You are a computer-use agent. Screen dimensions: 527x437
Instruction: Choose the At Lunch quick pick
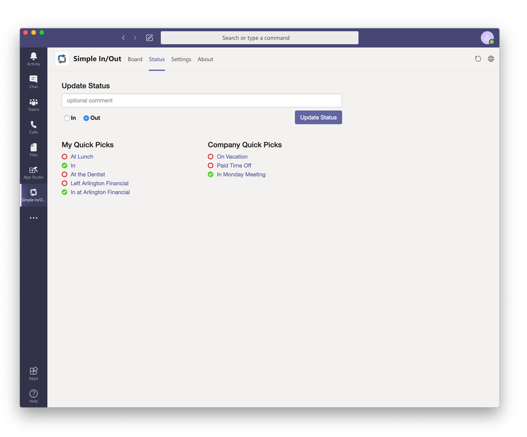(82, 157)
